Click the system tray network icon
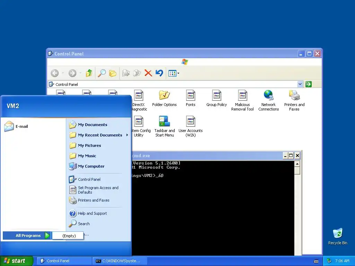 pos(329,261)
